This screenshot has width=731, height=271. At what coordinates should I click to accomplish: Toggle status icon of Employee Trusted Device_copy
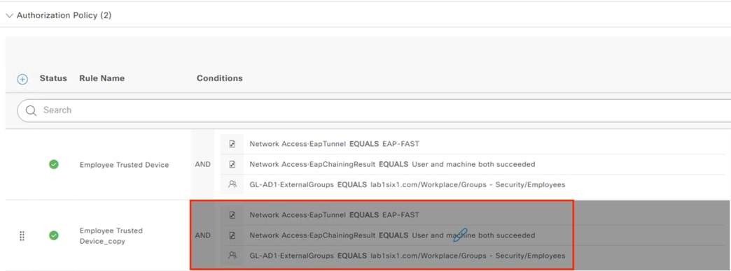pyautogui.click(x=54, y=235)
